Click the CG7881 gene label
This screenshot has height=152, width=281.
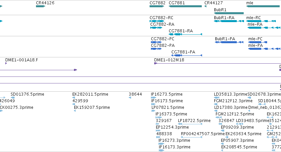[177, 3]
